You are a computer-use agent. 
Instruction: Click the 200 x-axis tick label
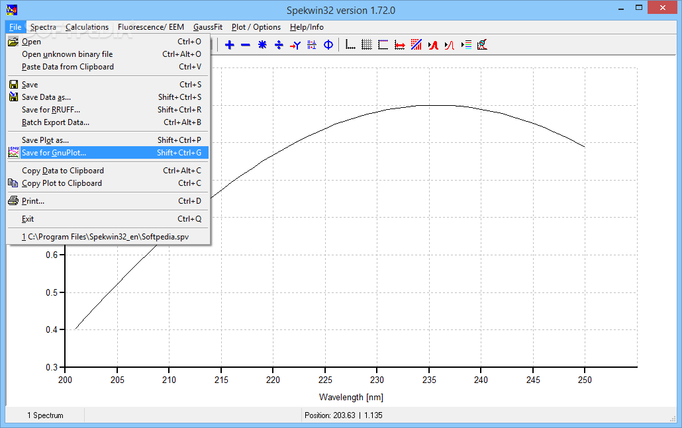point(66,380)
